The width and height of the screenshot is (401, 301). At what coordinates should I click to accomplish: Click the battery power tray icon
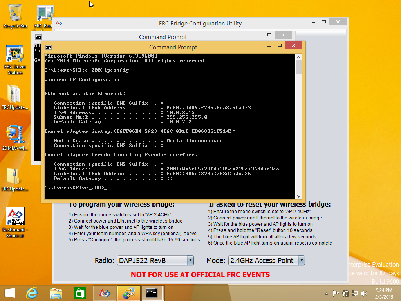click(345, 294)
